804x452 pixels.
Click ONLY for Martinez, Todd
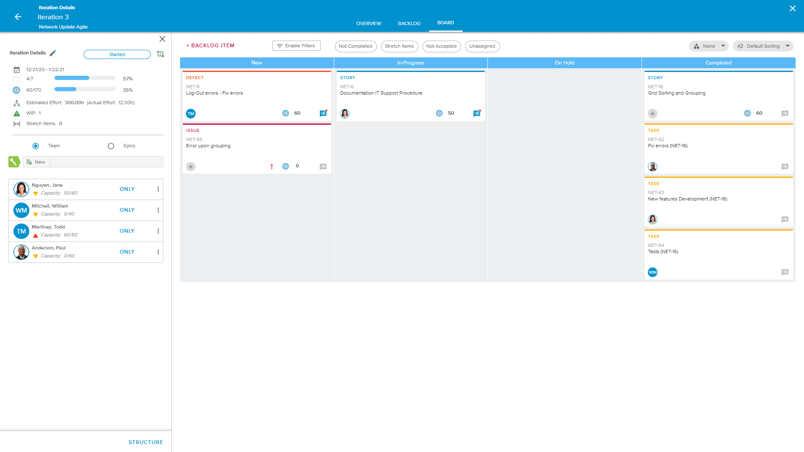[x=127, y=231]
